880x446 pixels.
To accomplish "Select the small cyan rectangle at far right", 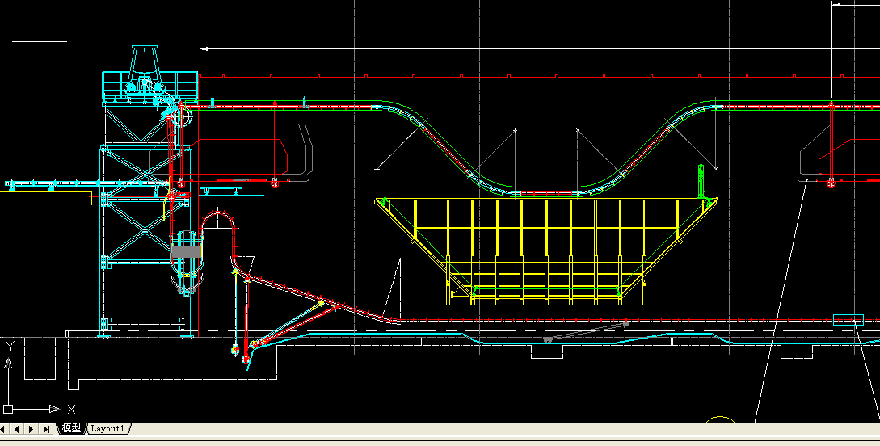I will pyautogui.click(x=848, y=321).
